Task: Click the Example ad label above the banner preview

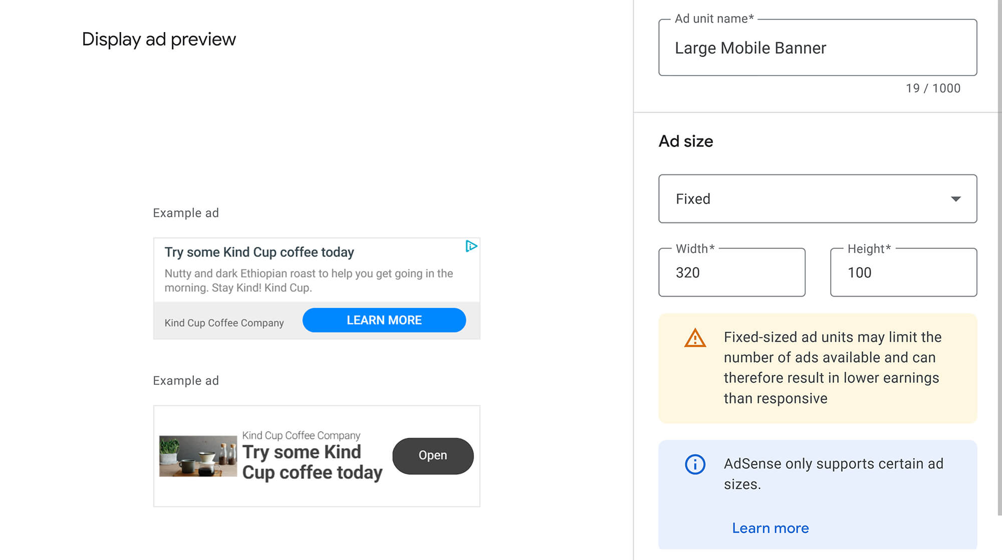Action: (185, 212)
